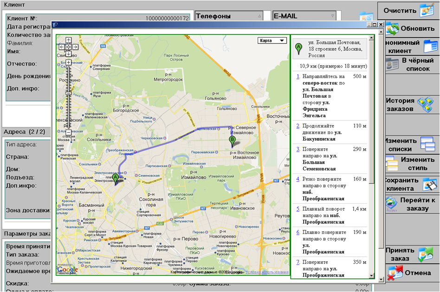Image resolution: width=440 pixels, height=292 pixels.
Task: Click the Условия использования link on map
Action: click(x=267, y=272)
